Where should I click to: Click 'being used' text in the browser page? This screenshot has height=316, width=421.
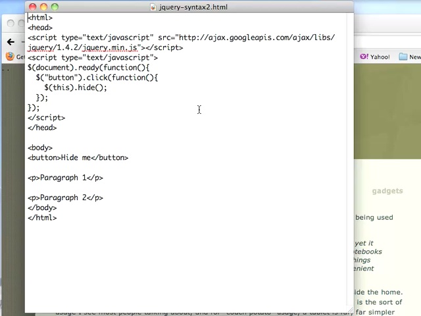coord(374,217)
